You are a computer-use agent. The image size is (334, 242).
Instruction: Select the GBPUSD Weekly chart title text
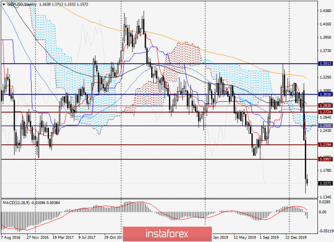pos(22,4)
